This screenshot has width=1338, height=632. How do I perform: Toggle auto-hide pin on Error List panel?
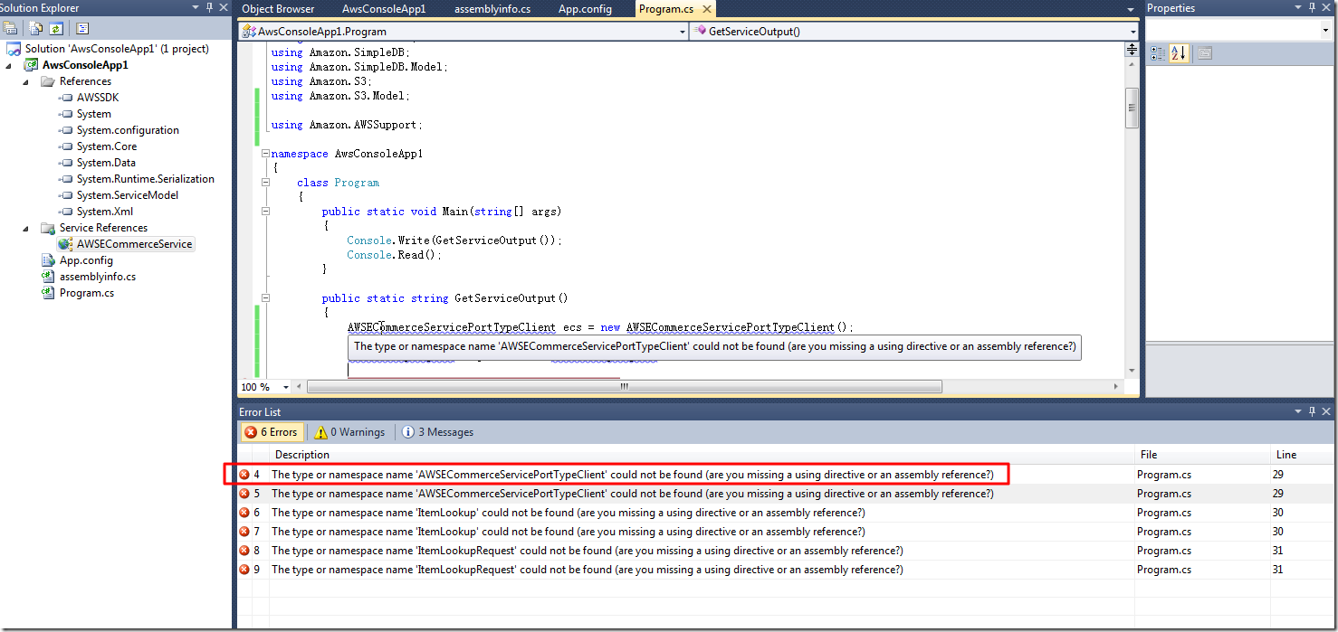pyautogui.click(x=1314, y=412)
